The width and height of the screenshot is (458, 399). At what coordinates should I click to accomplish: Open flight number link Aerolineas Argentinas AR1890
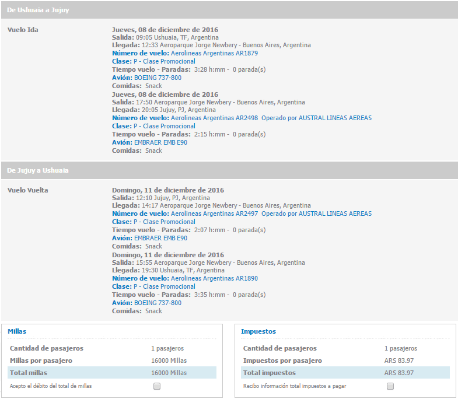(214, 278)
